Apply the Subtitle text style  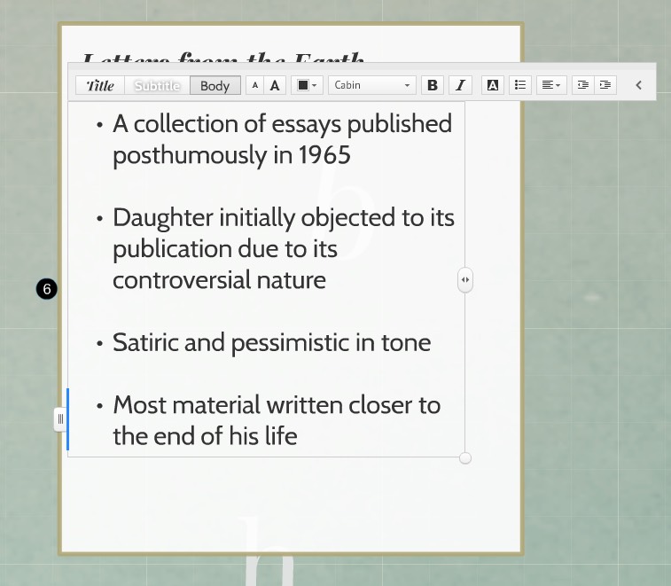(158, 86)
